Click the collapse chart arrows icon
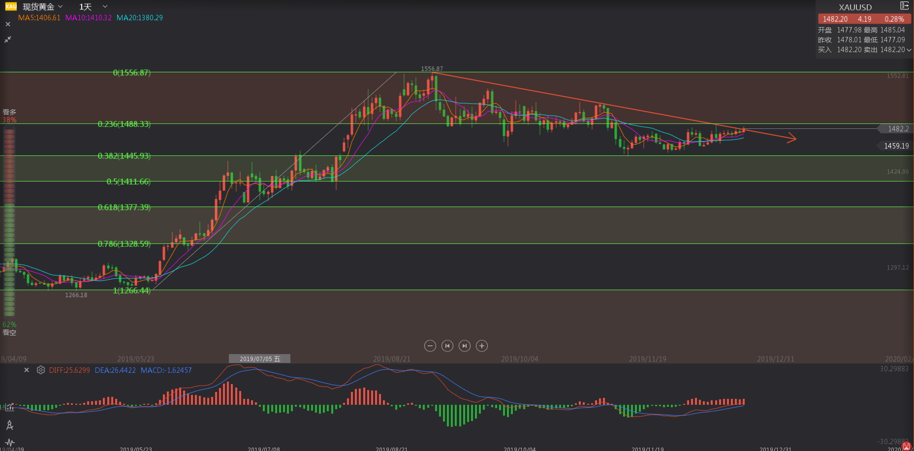The height and width of the screenshot is (451, 914). click(x=8, y=39)
